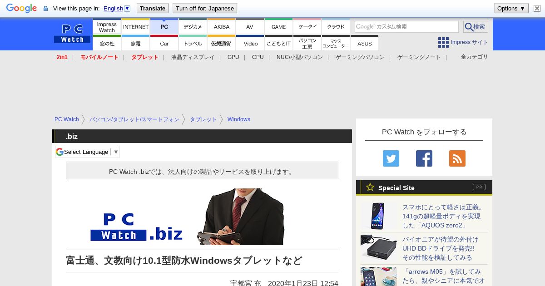Open the Pioneer UHD BD drive thumbnail
545x286 pixels.
pyautogui.click(x=379, y=248)
